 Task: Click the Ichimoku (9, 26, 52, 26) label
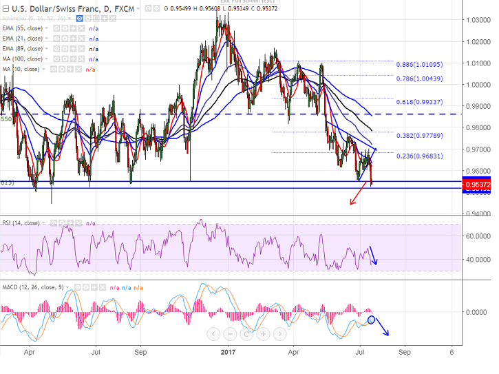click(34, 19)
